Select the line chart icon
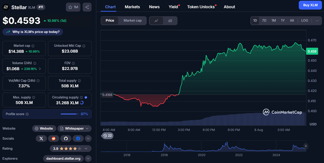Image resolution: width=324 pixels, height=163 pixels. [x=157, y=21]
